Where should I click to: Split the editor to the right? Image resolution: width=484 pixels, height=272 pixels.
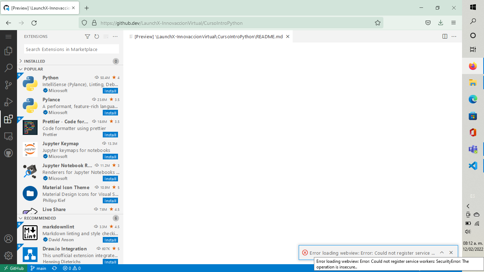click(445, 36)
